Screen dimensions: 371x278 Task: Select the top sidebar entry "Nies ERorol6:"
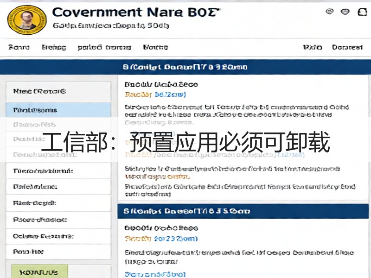click(58, 91)
